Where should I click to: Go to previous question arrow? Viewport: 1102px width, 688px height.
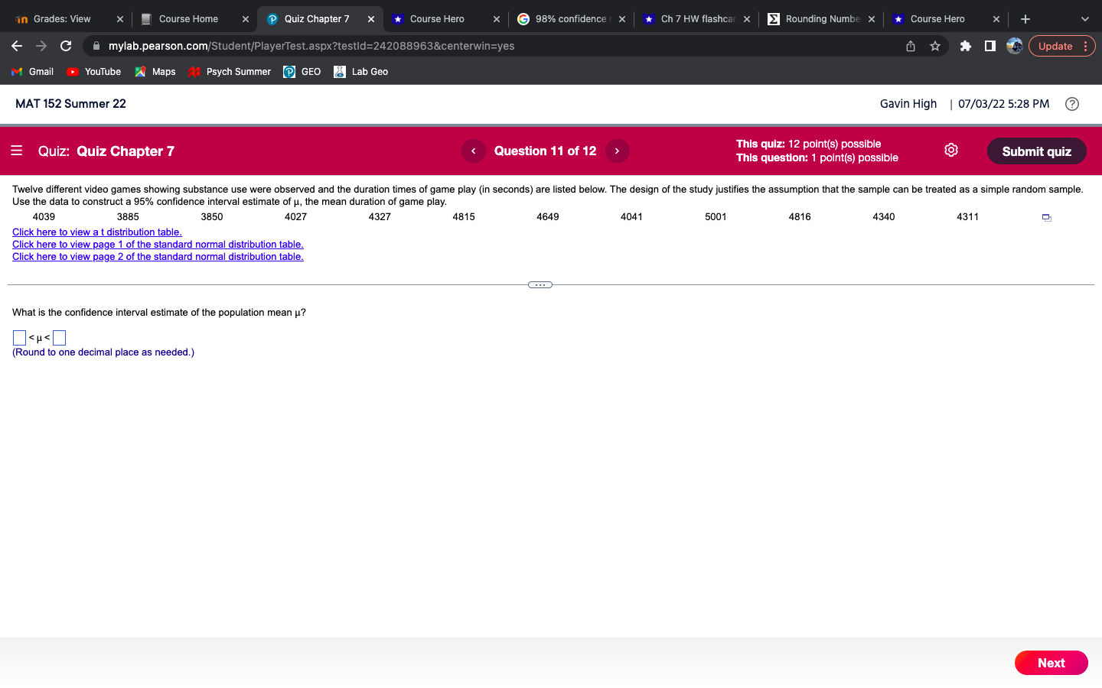pos(474,151)
